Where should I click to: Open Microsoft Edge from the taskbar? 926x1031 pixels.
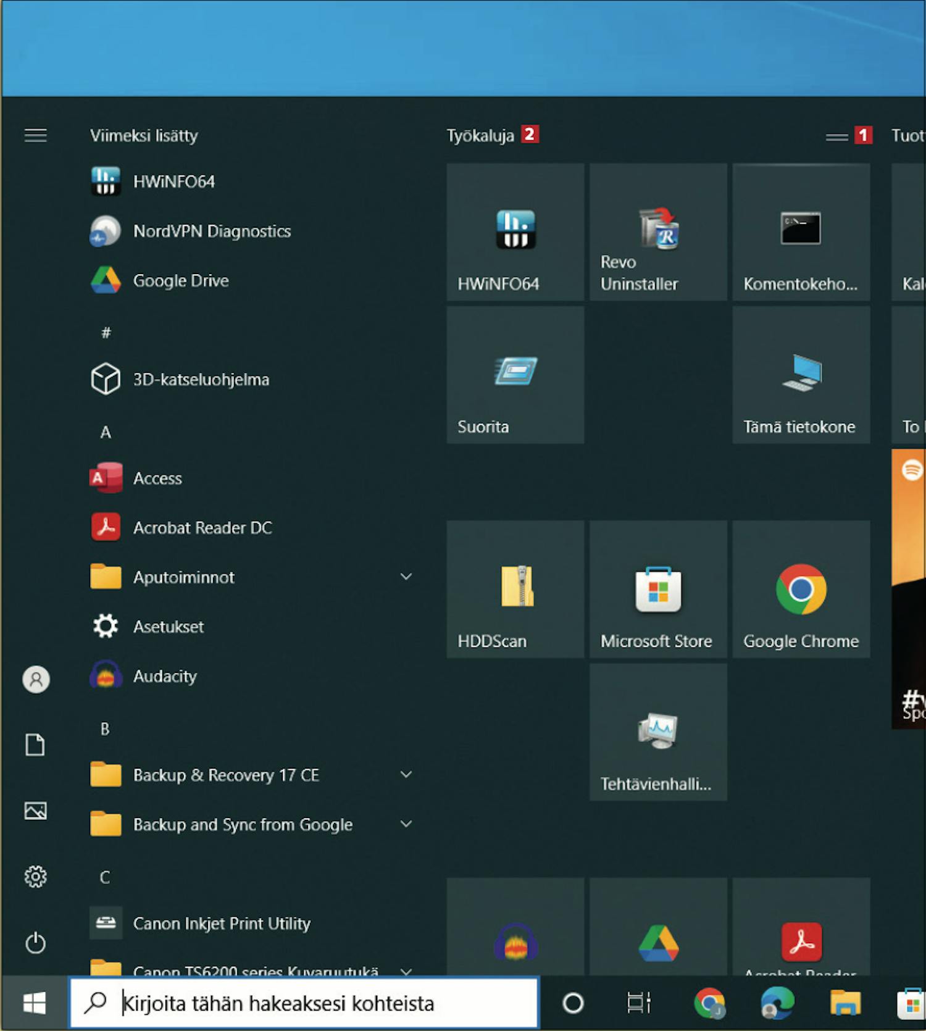tap(777, 1003)
